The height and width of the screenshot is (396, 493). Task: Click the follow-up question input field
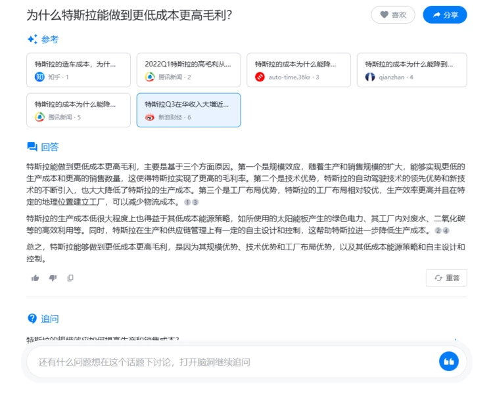pos(230,362)
